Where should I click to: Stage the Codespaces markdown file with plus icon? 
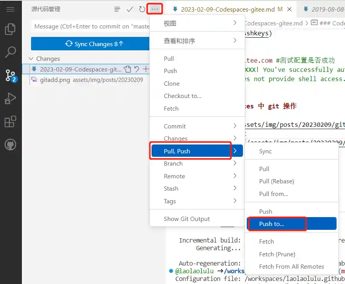[145, 69]
